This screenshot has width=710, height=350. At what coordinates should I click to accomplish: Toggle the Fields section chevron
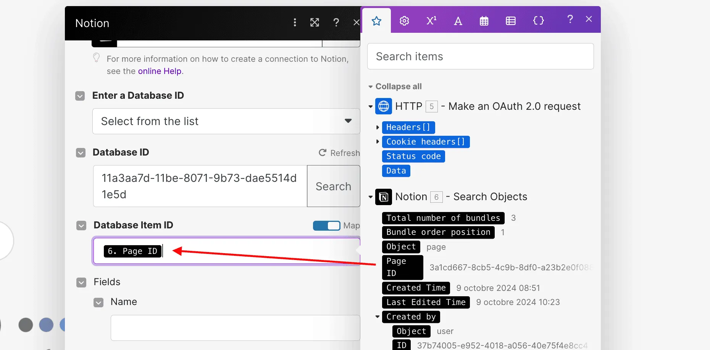tap(81, 283)
